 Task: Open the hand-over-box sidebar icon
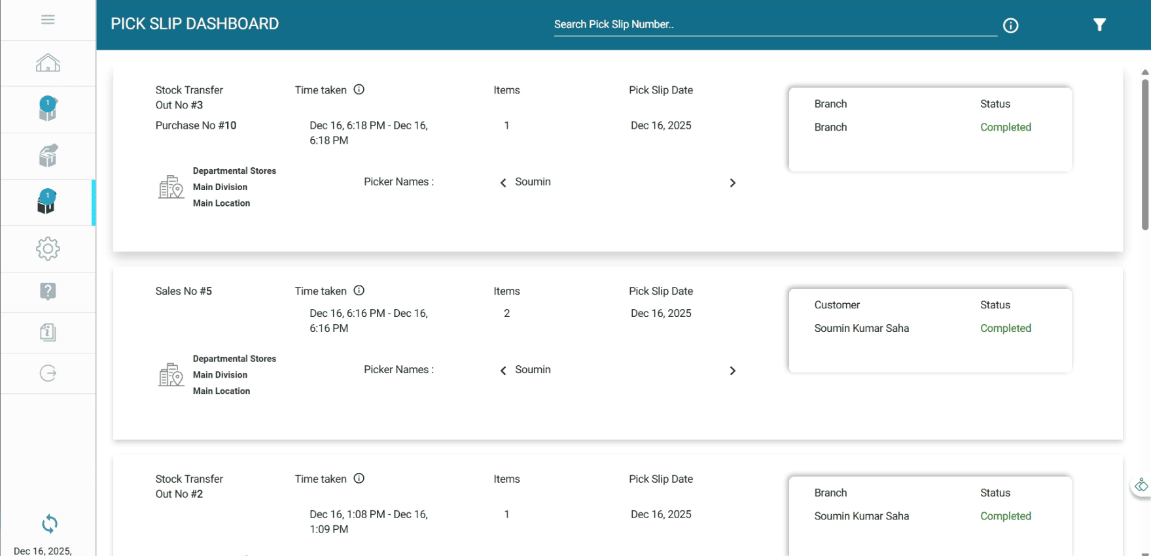click(x=48, y=155)
